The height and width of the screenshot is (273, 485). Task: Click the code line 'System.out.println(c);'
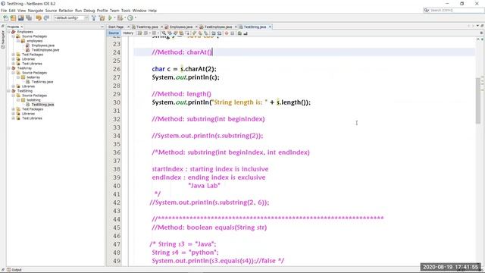[186, 77]
